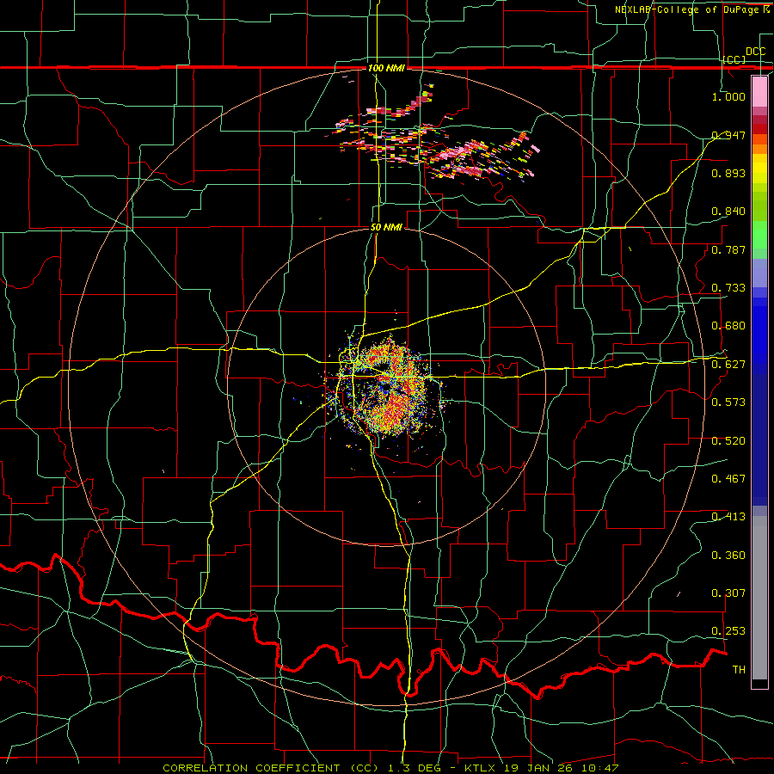The image size is (774, 774).
Task: Click the 0.840 legend value
Action: pyautogui.click(x=728, y=212)
